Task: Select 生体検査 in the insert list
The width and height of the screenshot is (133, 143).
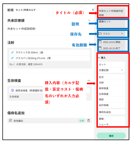Action: (111, 94)
